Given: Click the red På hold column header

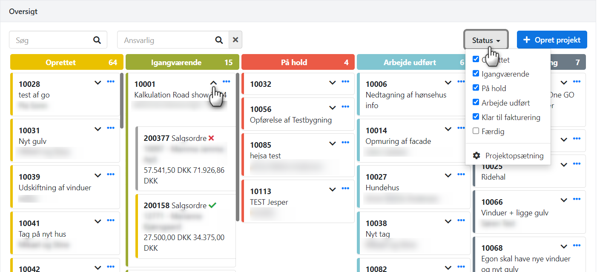Looking at the screenshot, I should tap(298, 63).
